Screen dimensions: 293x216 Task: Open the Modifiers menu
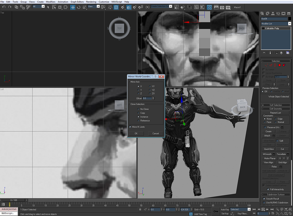(x=51, y=2)
